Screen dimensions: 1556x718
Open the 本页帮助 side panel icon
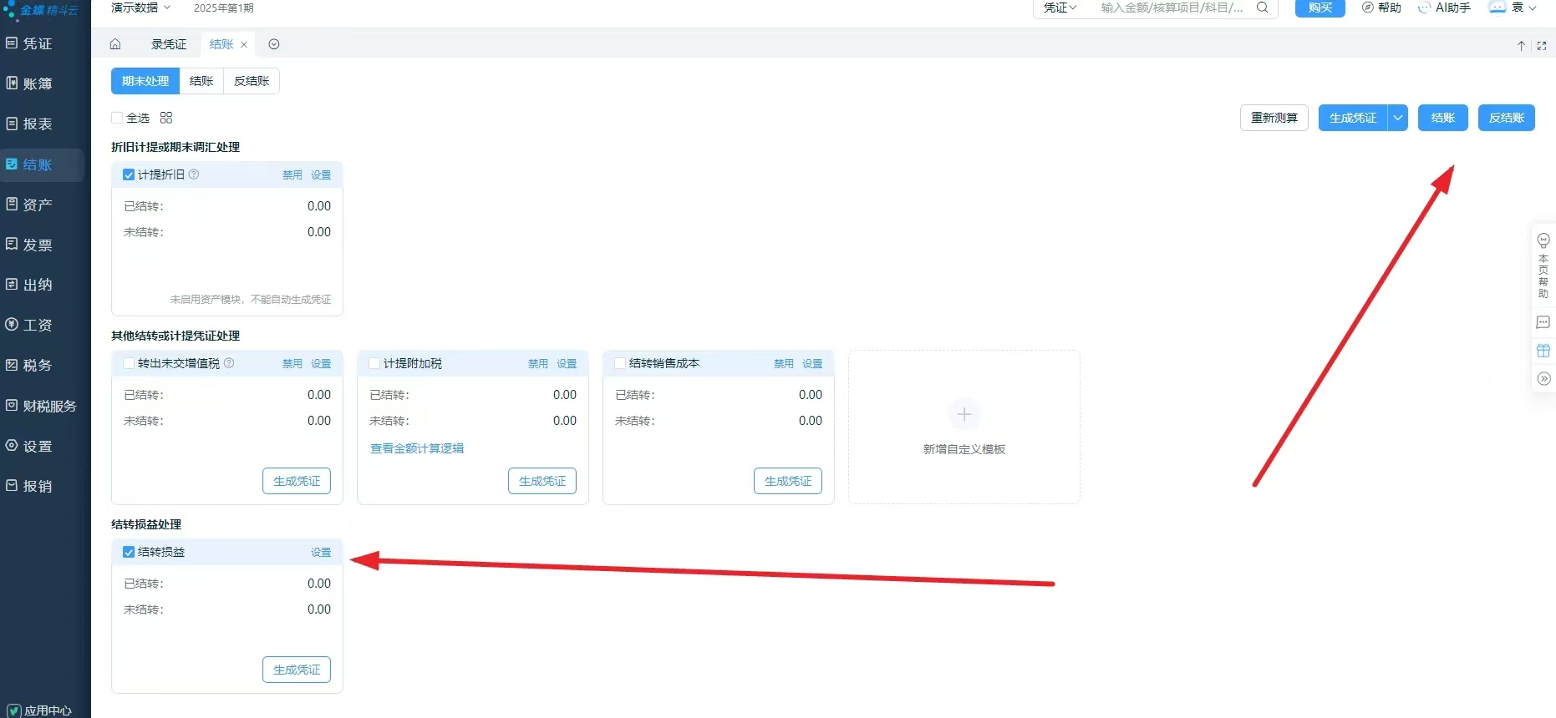coord(1543,265)
